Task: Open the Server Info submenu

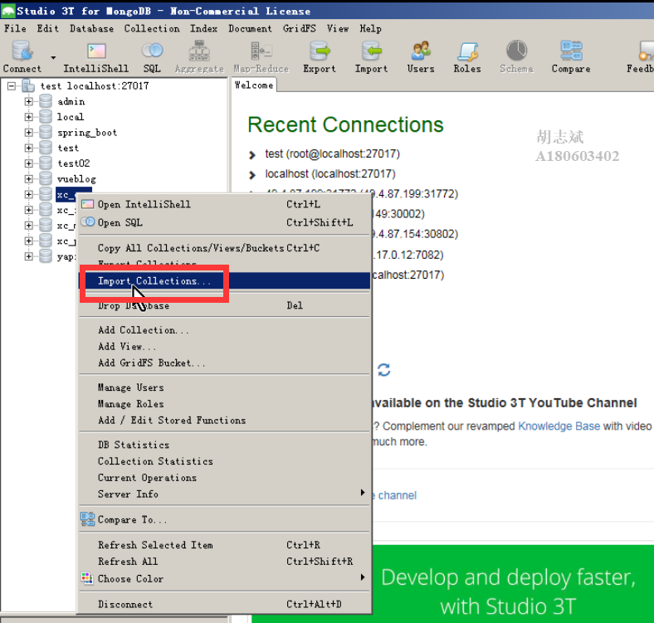Action: coord(225,494)
